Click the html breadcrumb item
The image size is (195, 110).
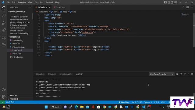pyautogui.click(x=54, y=12)
